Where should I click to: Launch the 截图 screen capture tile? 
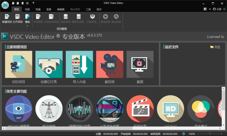140,64
